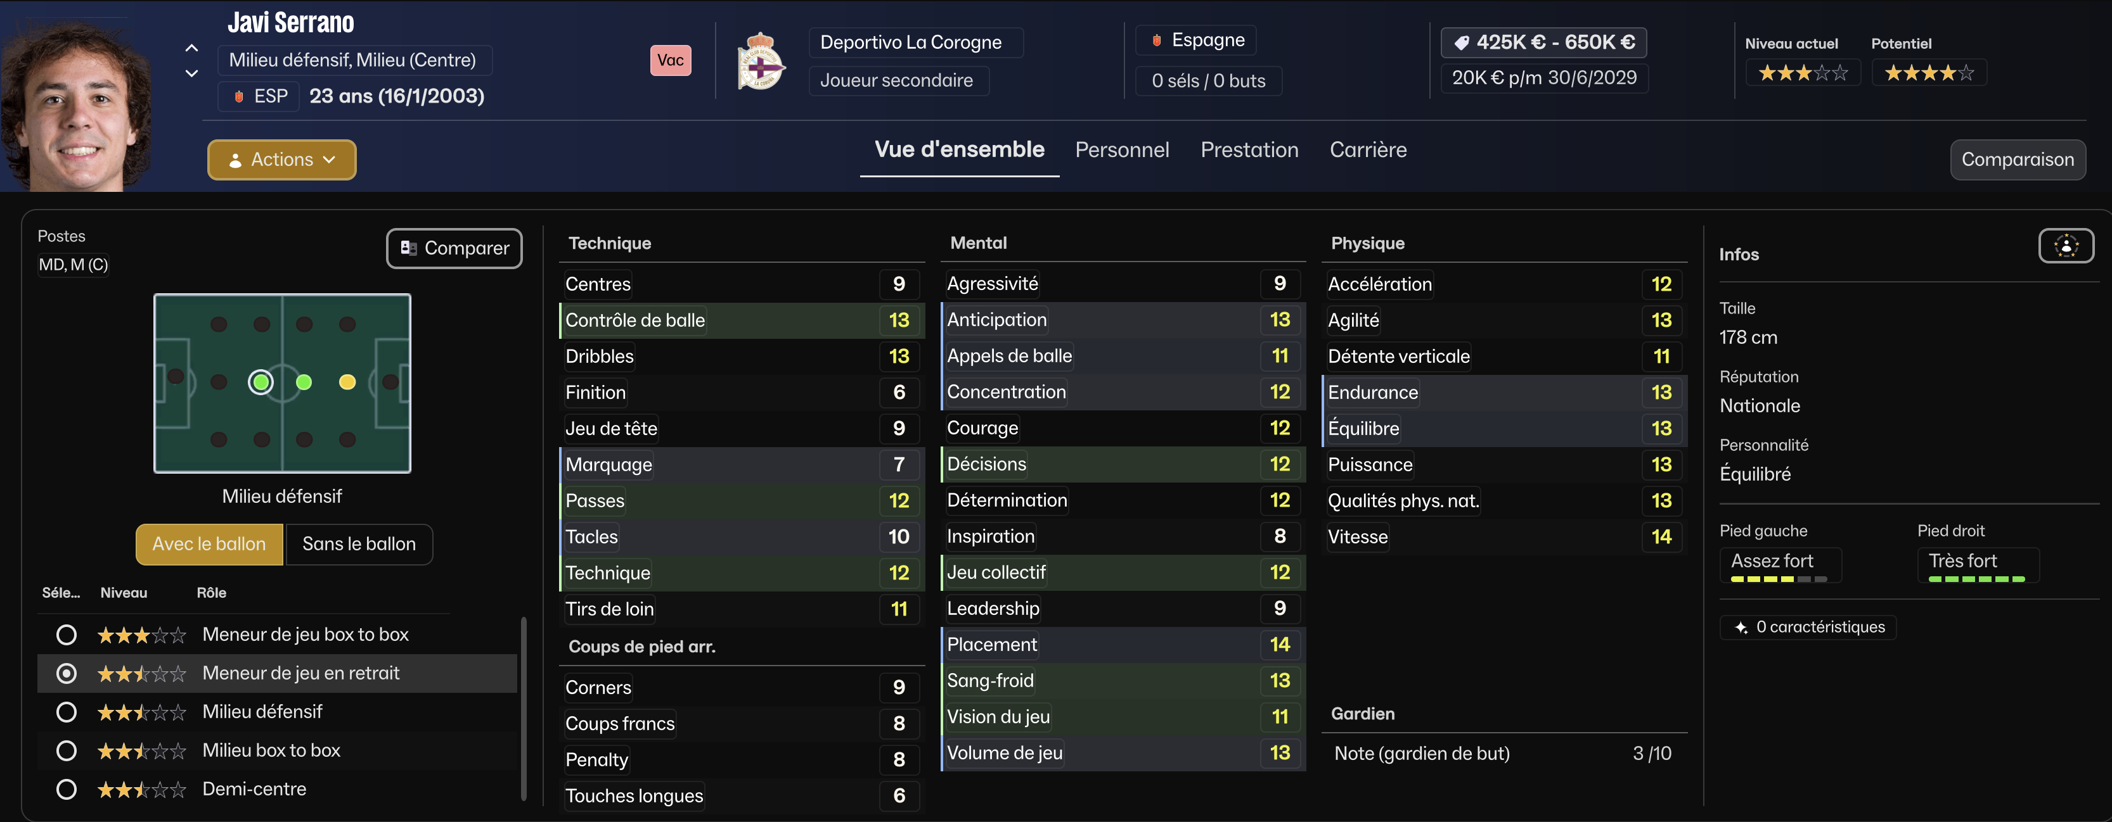Viewport: 2112px width, 822px height.
Task: Open the Actions dropdown menu
Action: (x=281, y=160)
